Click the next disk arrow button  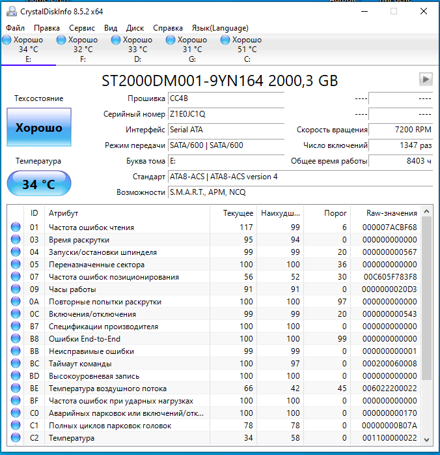coord(426,79)
